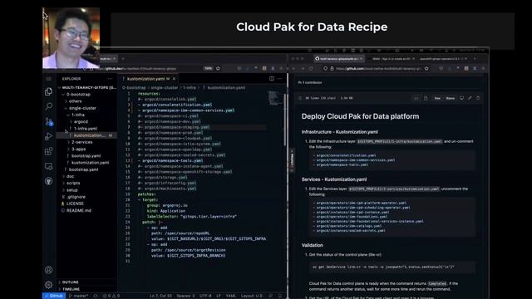Reload the github.com browser page
Image resolution: width=532 pixels, height=299 pixels.
point(311,68)
